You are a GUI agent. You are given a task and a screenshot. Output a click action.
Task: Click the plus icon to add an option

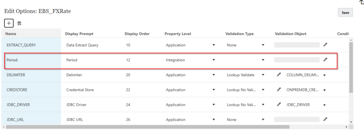point(9,23)
